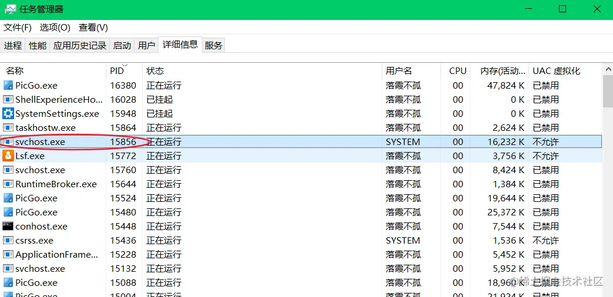
Task: Click PID value 16028
Action: pos(123,100)
